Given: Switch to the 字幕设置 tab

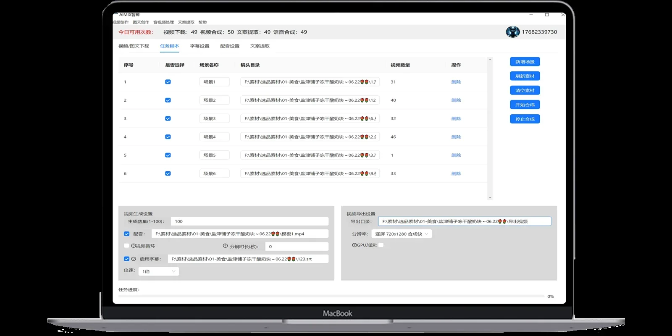Looking at the screenshot, I should point(199,46).
